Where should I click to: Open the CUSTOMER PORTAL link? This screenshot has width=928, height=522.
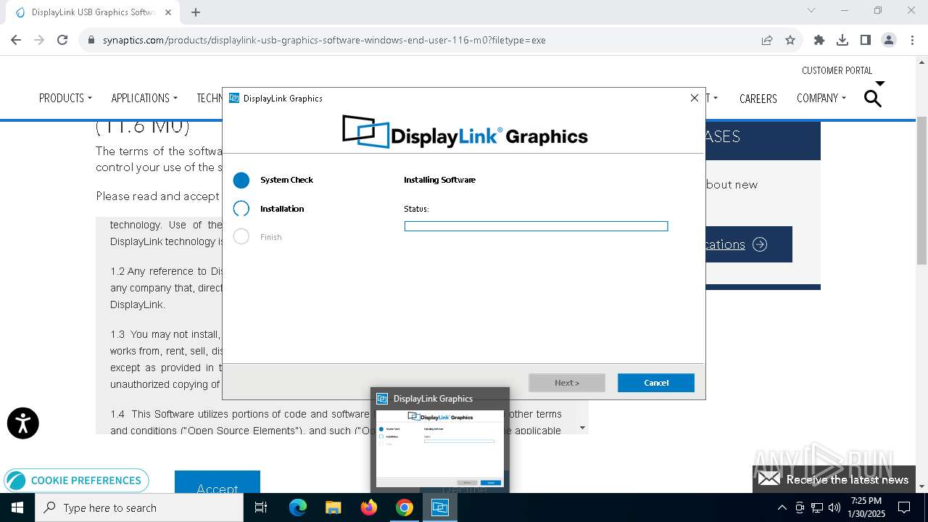(837, 70)
